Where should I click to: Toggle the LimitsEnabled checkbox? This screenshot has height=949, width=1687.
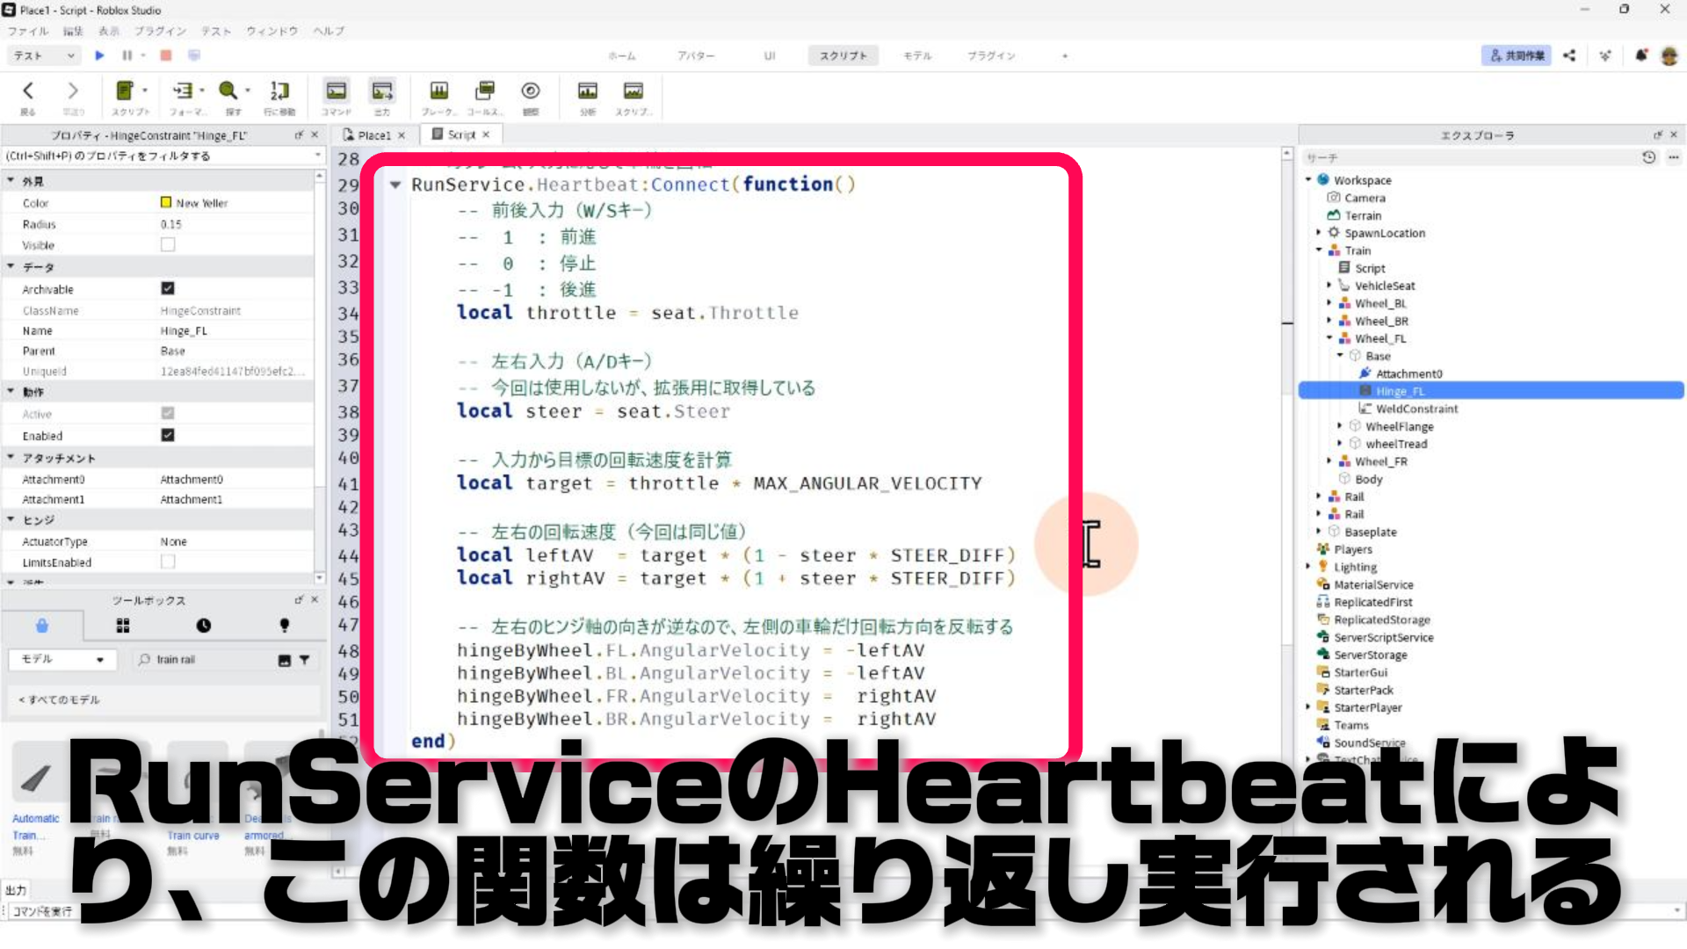click(168, 561)
